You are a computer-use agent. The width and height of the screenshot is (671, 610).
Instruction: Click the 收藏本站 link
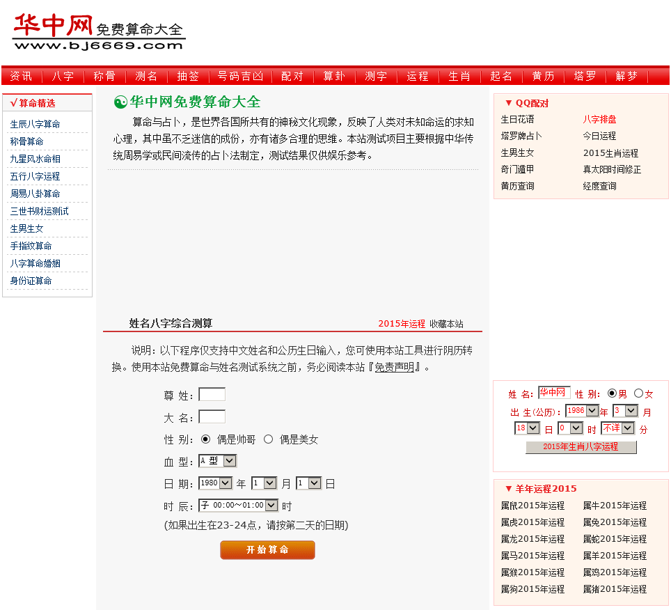[x=446, y=324]
